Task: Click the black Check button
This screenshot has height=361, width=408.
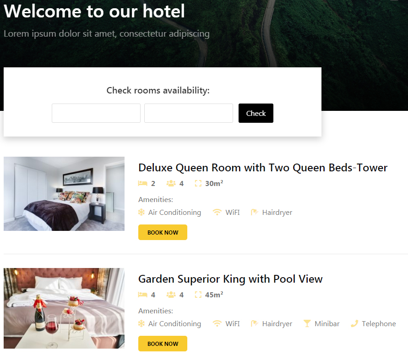Action: [x=256, y=113]
